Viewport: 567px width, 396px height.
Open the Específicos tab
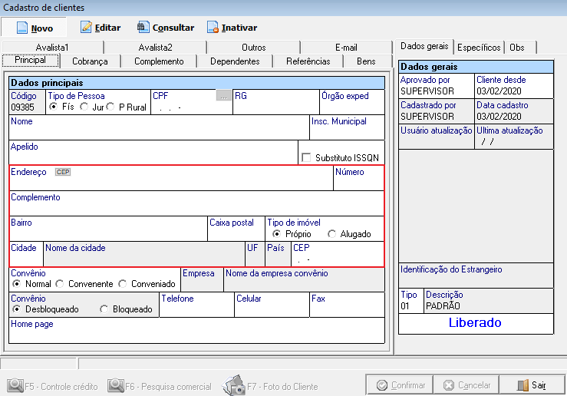479,47
